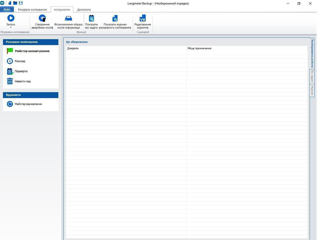This screenshot has height=240, width=318.
Task: Open Розклад schedule icon
Action: [10, 61]
